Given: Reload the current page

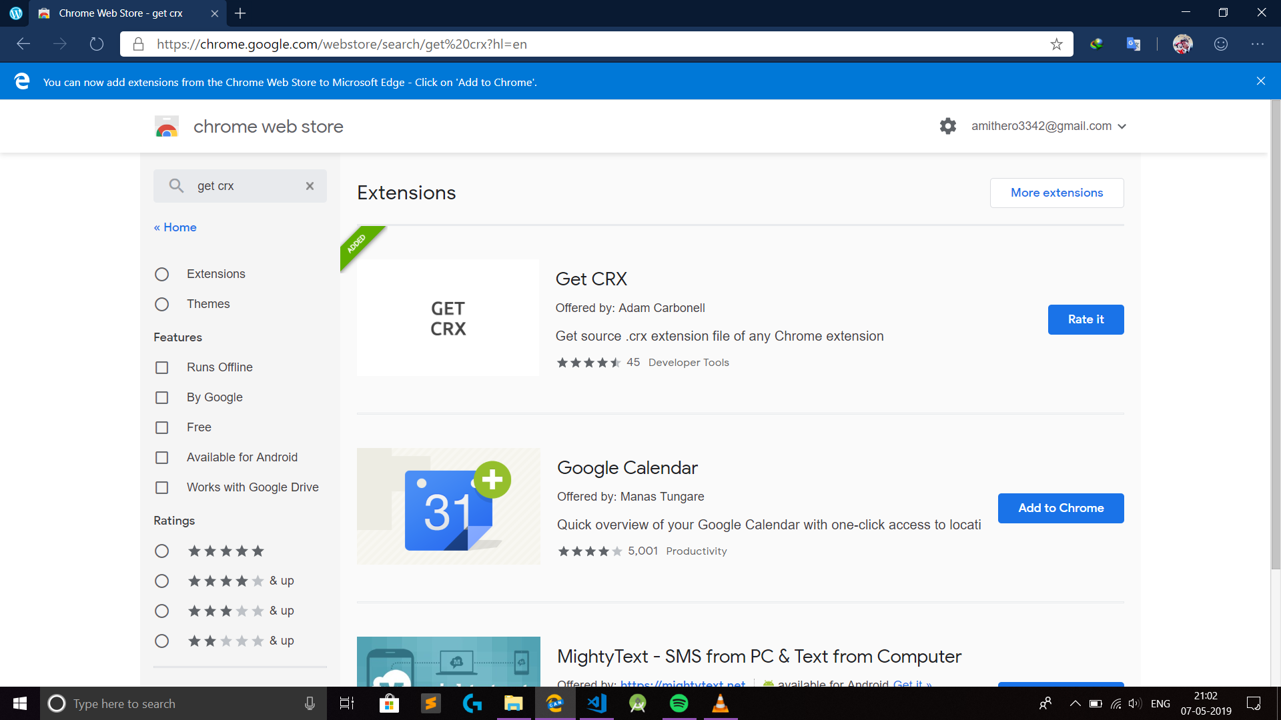Looking at the screenshot, I should click(x=97, y=44).
